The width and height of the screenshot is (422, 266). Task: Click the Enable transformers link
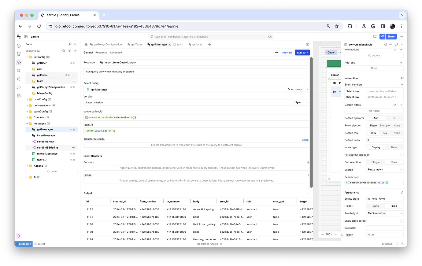pos(305,140)
